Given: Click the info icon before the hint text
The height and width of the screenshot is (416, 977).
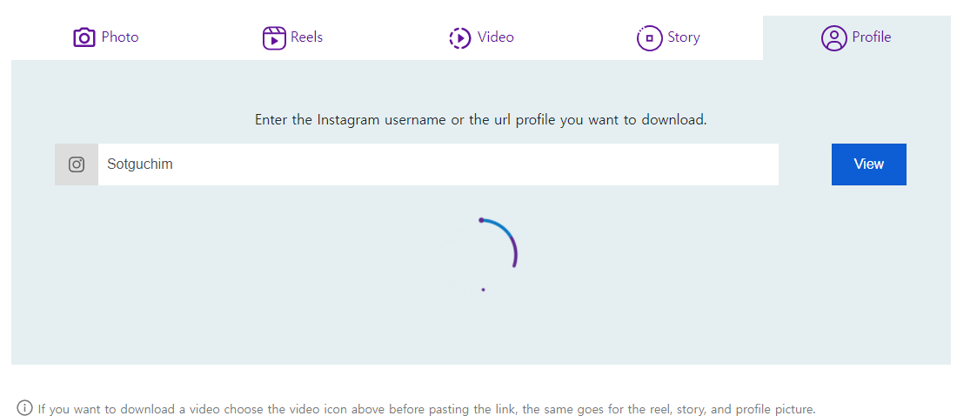Looking at the screenshot, I should tap(25, 408).
